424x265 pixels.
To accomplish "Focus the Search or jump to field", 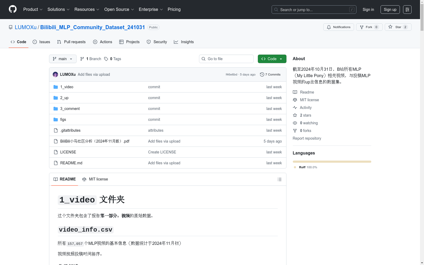I will tap(314, 10).
